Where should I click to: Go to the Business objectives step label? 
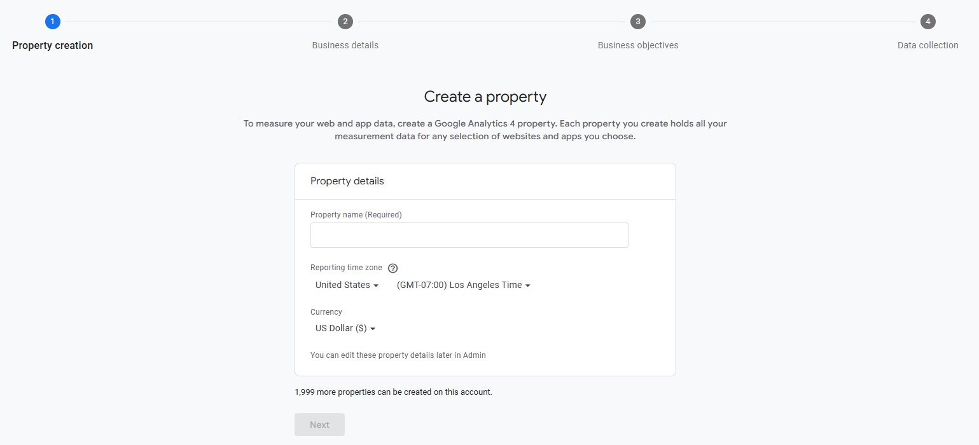(638, 45)
